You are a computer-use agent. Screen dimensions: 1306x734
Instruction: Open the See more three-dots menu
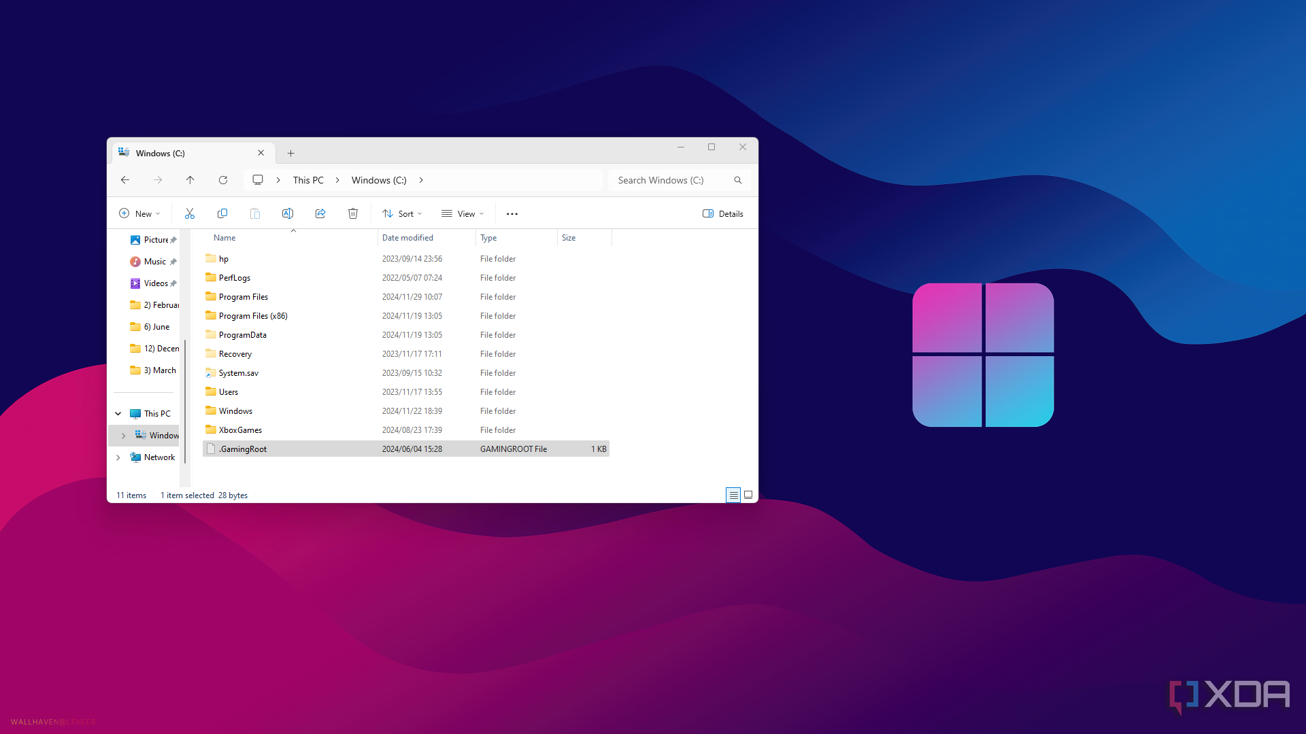(x=512, y=213)
